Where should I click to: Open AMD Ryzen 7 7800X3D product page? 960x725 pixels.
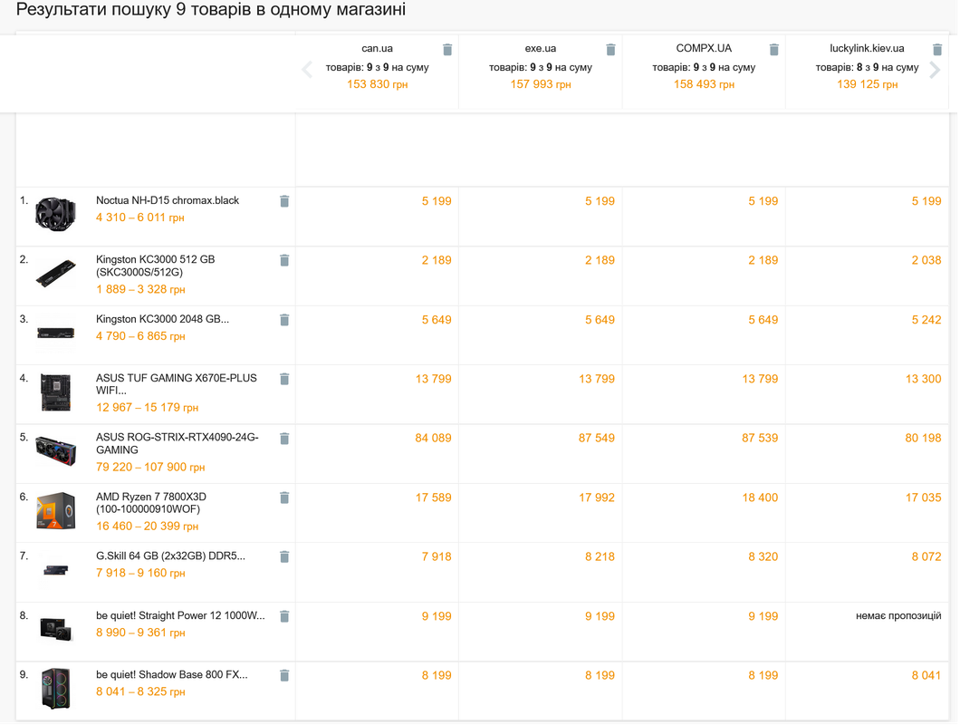tap(151, 503)
